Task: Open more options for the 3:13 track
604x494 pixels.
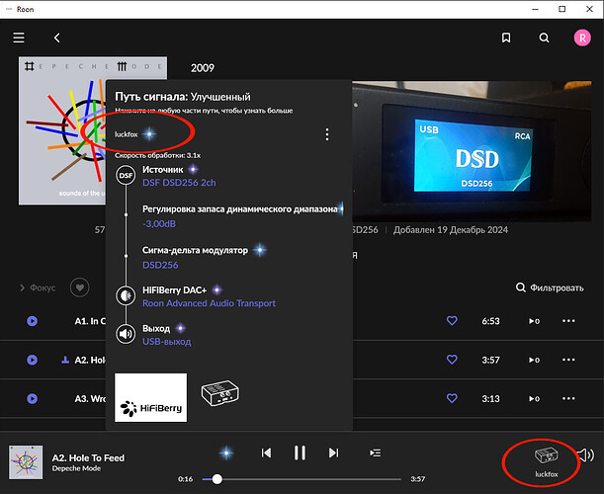Action: [x=568, y=398]
